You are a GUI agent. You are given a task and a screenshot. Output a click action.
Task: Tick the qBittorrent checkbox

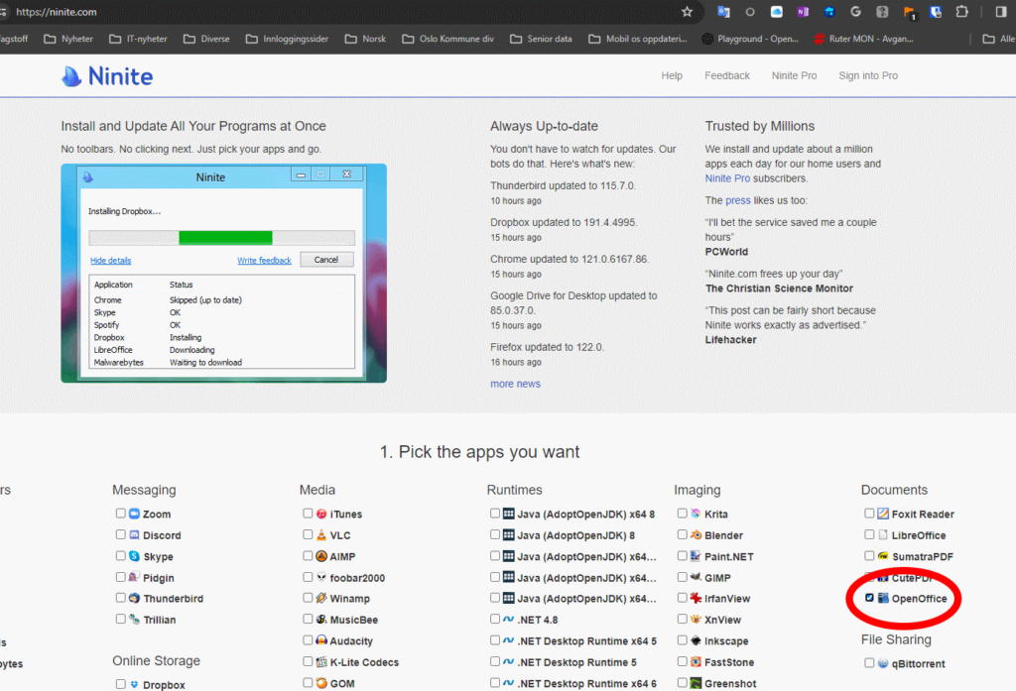(x=870, y=663)
